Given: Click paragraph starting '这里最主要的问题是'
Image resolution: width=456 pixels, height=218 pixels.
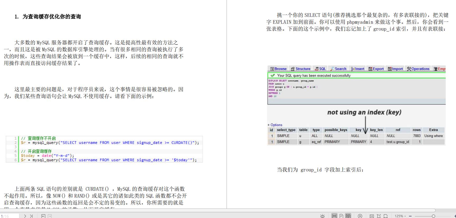Looking at the screenshot, I should pos(94,93).
